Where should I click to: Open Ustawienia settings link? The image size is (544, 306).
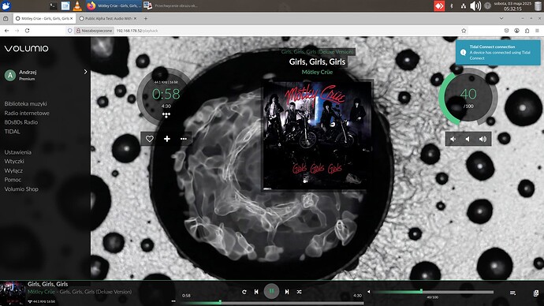(x=17, y=152)
